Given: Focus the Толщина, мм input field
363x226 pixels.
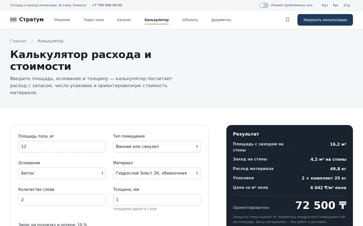Looking at the screenshot, I should 157,200.
